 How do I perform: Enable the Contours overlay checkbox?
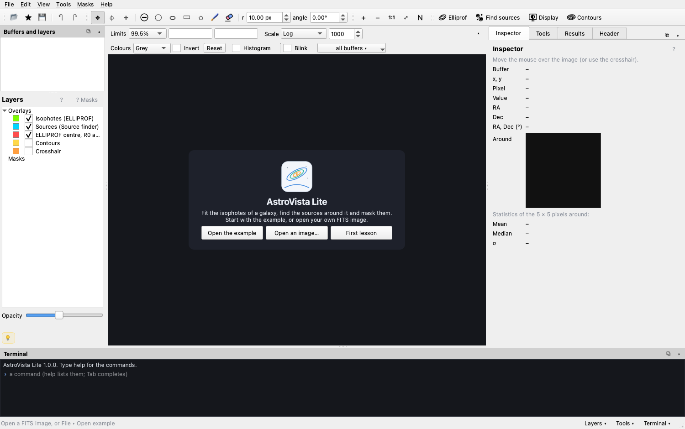click(29, 143)
